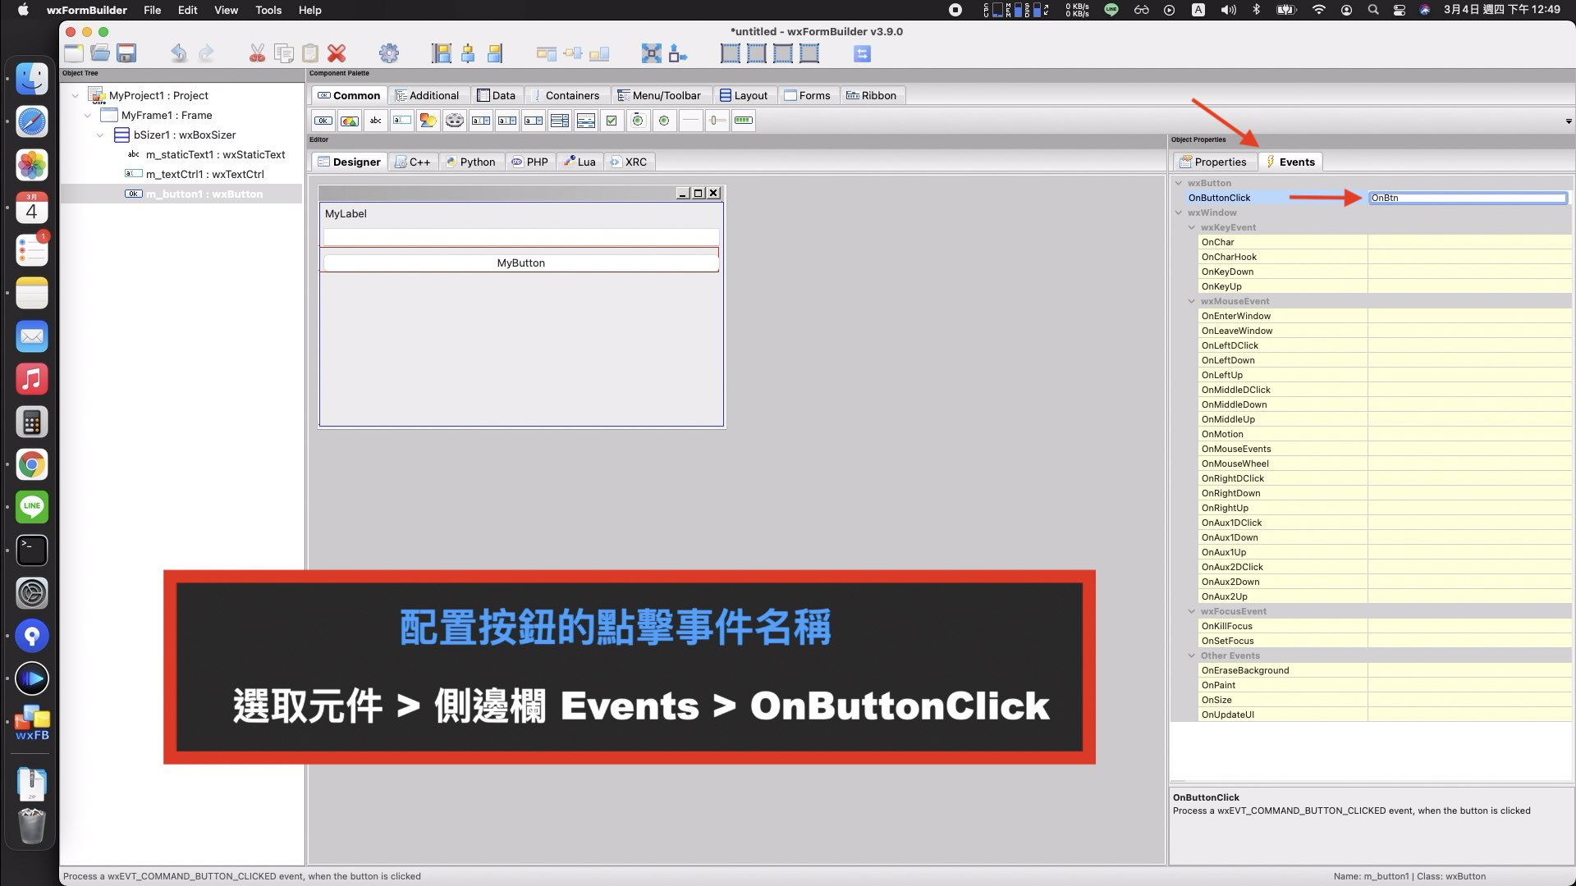This screenshot has width=1576, height=886.
Task: Add the wxGauge progress component
Action: point(744,121)
